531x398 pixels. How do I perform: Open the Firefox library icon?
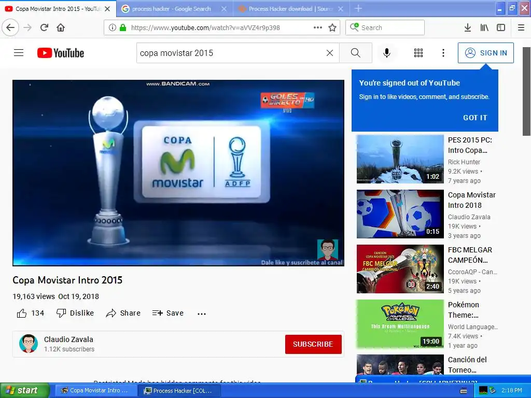pyautogui.click(x=484, y=28)
